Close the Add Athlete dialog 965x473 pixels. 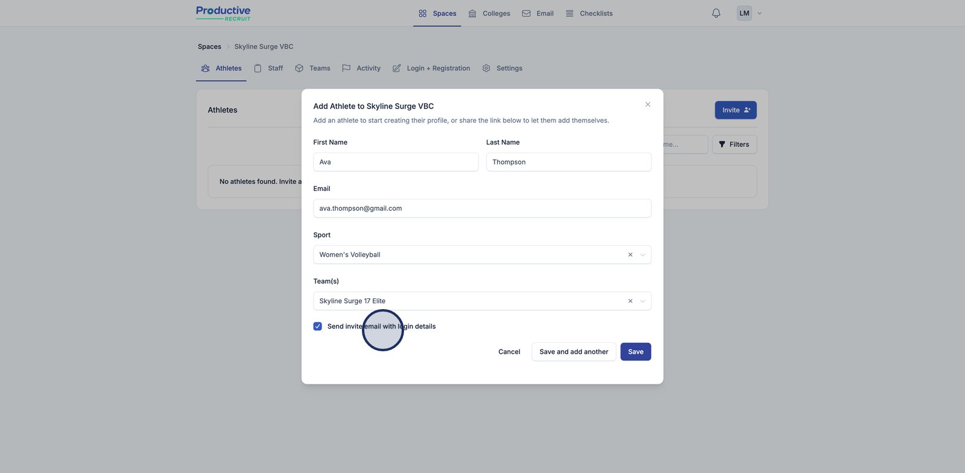click(x=648, y=105)
